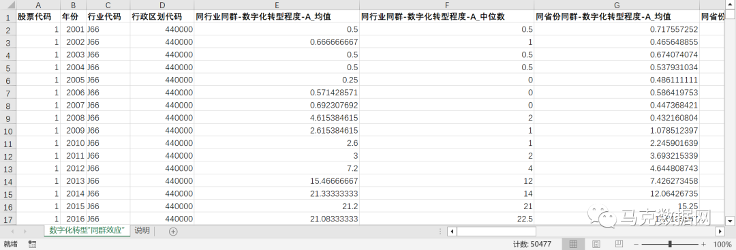Click the horizontal scrollbar thumb
Screen dimensions: 736x250
pyautogui.click(x=497, y=231)
